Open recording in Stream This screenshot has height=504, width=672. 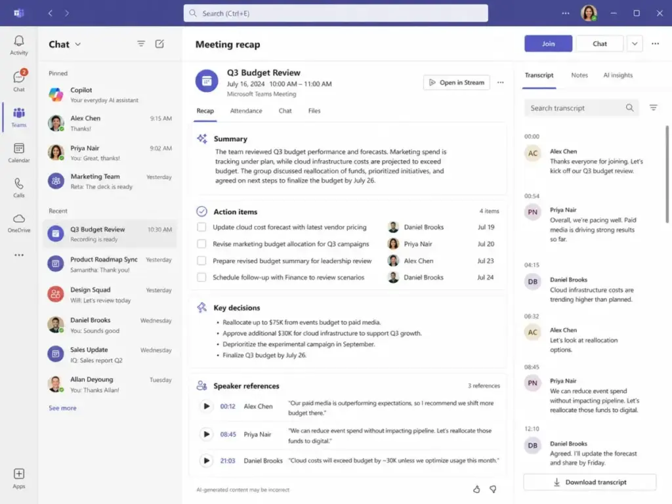tap(457, 82)
